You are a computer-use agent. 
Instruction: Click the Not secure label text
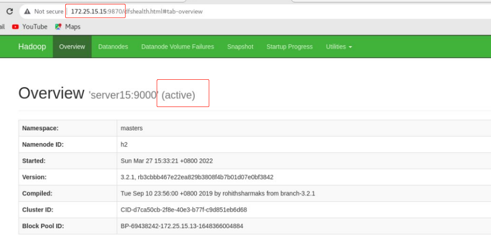(49, 12)
